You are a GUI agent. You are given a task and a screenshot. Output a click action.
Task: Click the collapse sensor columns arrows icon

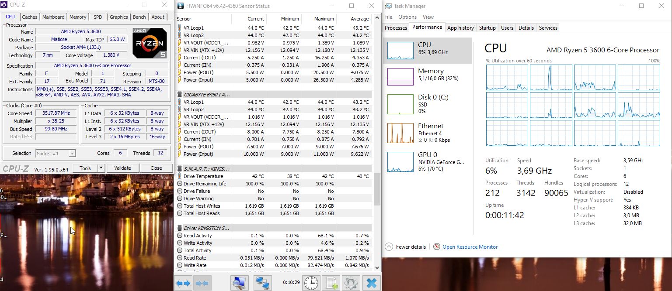(202, 283)
